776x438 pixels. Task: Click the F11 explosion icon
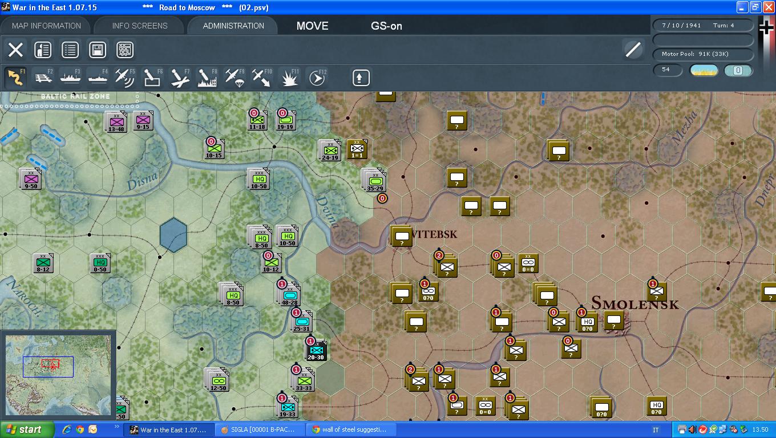pyautogui.click(x=289, y=77)
